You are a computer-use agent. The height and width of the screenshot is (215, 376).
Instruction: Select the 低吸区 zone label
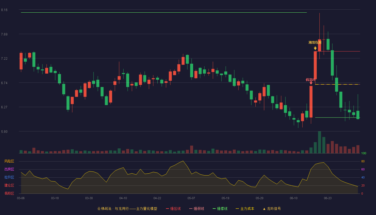9,193
